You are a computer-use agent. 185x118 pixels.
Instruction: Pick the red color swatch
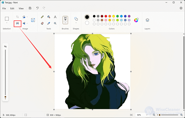click(106, 16)
